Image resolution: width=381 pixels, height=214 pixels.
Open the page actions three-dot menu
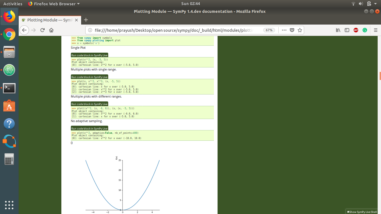click(284, 30)
